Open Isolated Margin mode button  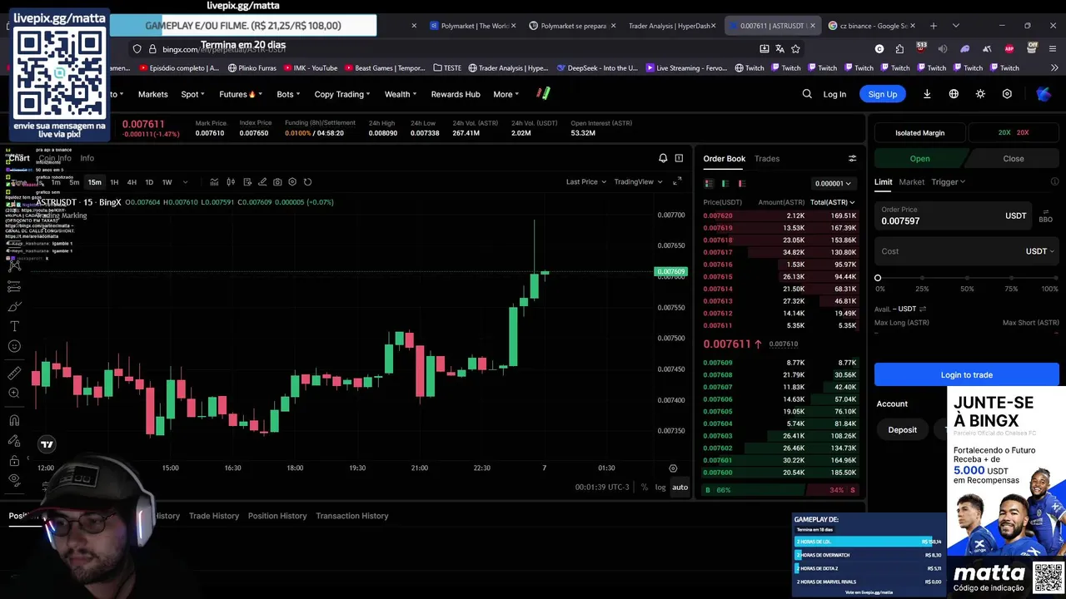click(919, 133)
